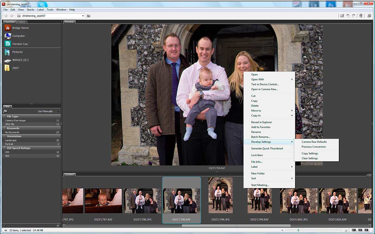This screenshot has height=234, width=375.
Task: Rotate image 90 degrees counterclockwise
Action: coord(348,16)
